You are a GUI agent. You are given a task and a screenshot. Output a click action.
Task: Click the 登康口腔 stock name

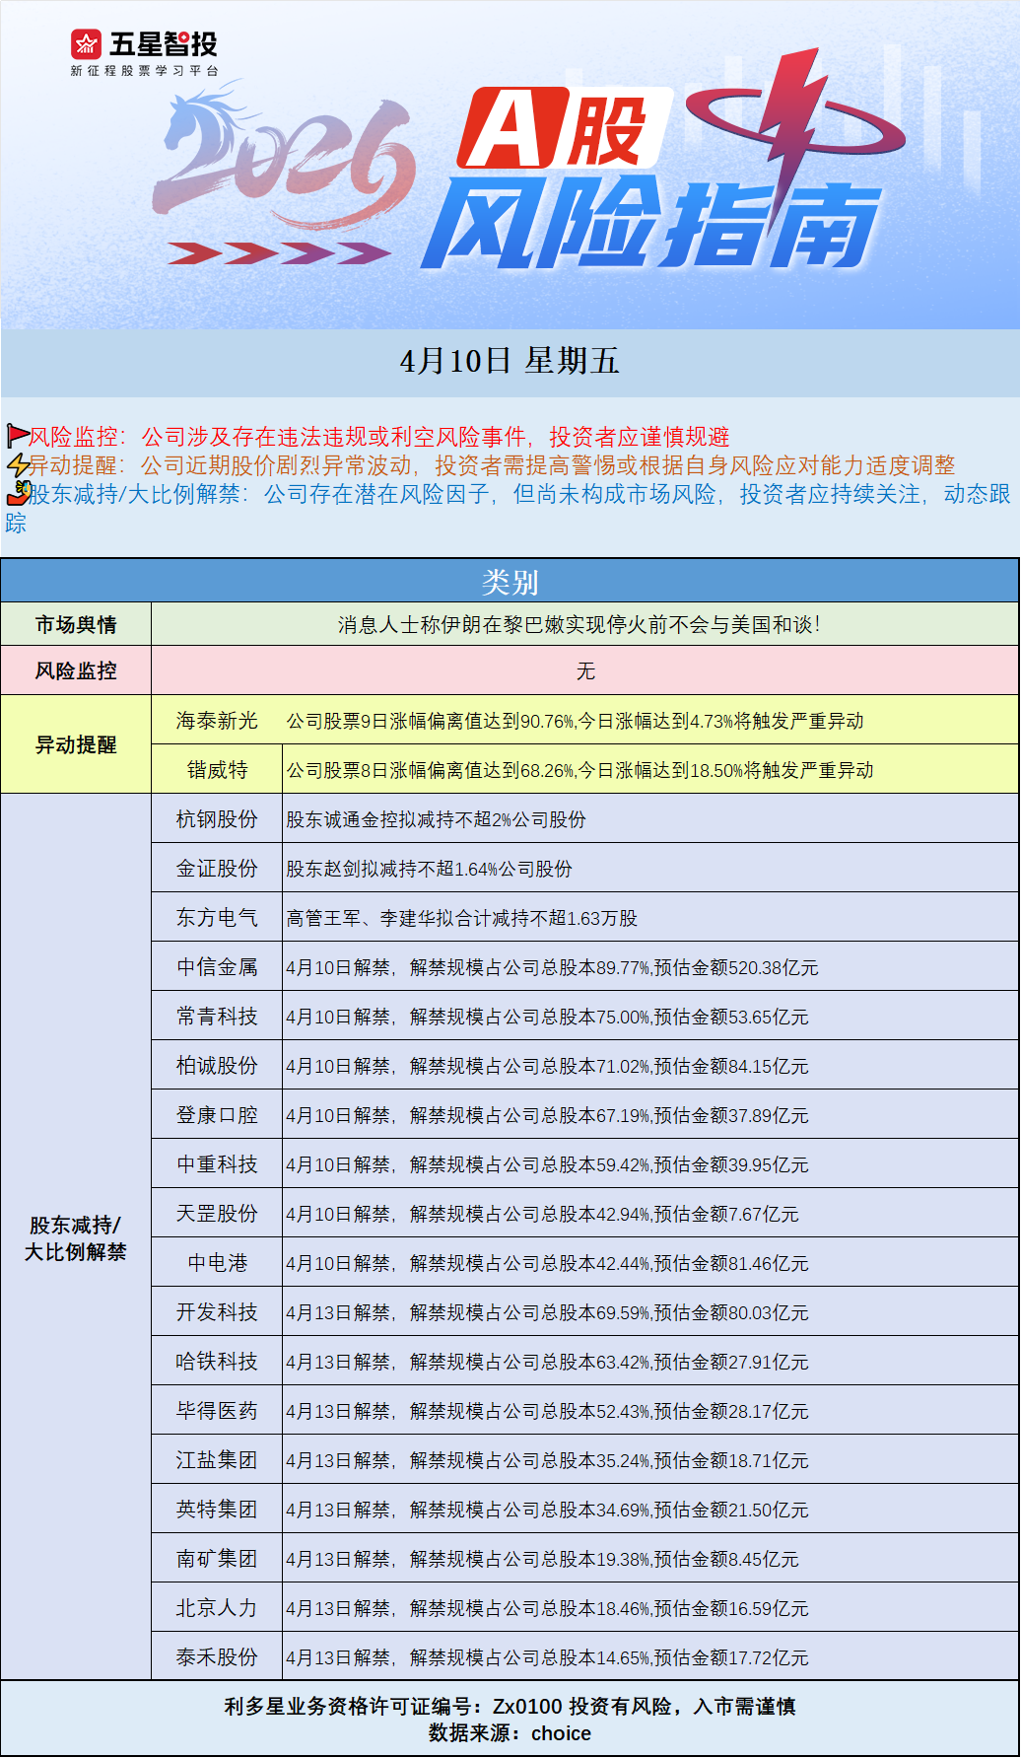(217, 1115)
